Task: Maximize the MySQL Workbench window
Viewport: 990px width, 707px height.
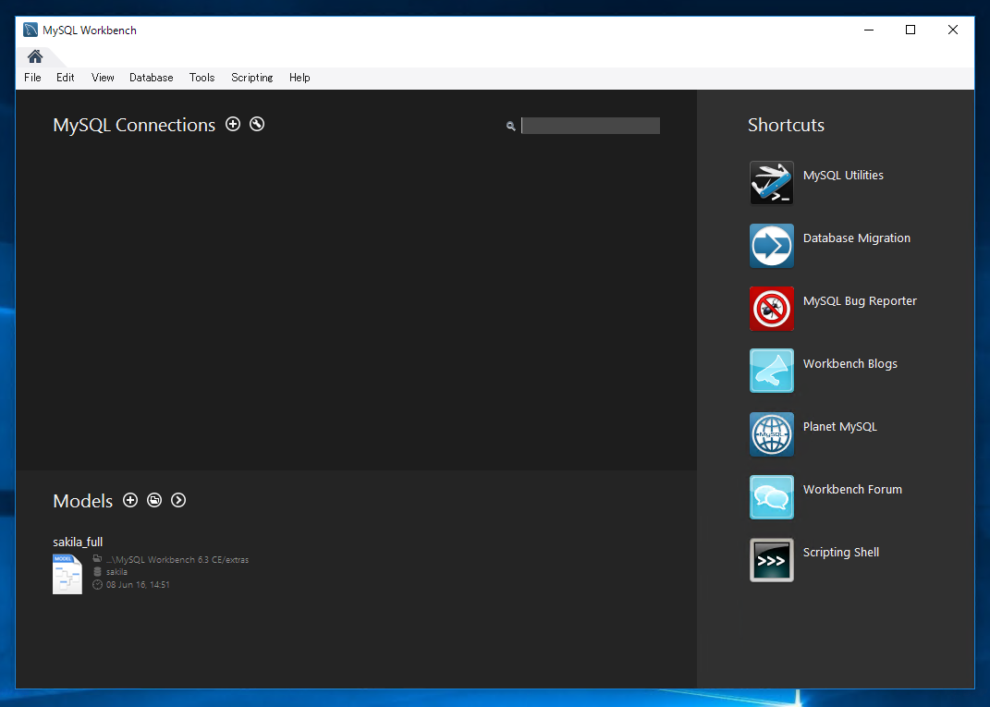Action: click(x=911, y=30)
